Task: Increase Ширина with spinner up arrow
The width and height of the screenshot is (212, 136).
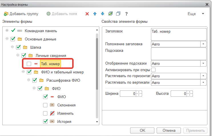Action: (x=139, y=92)
